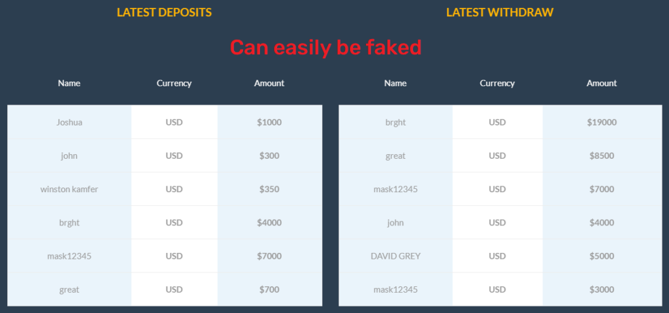Select the $350 deposit amount
Viewport: 669px width, 313px height.
click(269, 189)
